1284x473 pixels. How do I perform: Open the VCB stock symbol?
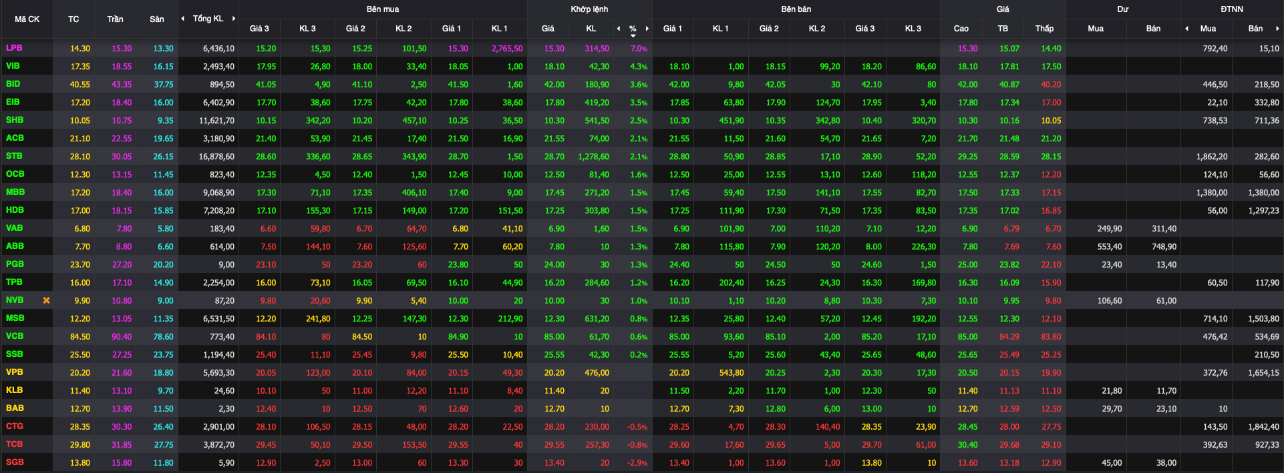(15, 336)
